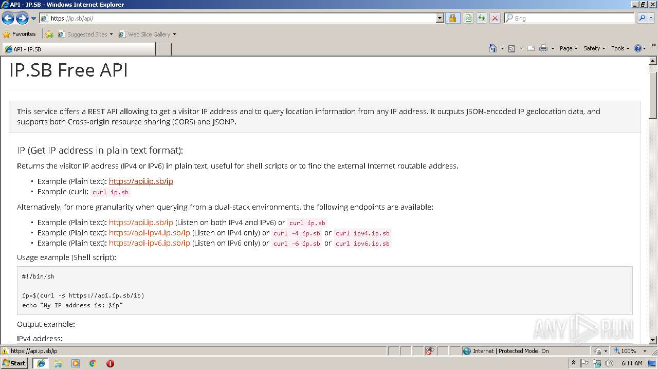
Task: Open the https://api-ipv4.ip.sb/ip link
Action: pyautogui.click(x=150, y=233)
